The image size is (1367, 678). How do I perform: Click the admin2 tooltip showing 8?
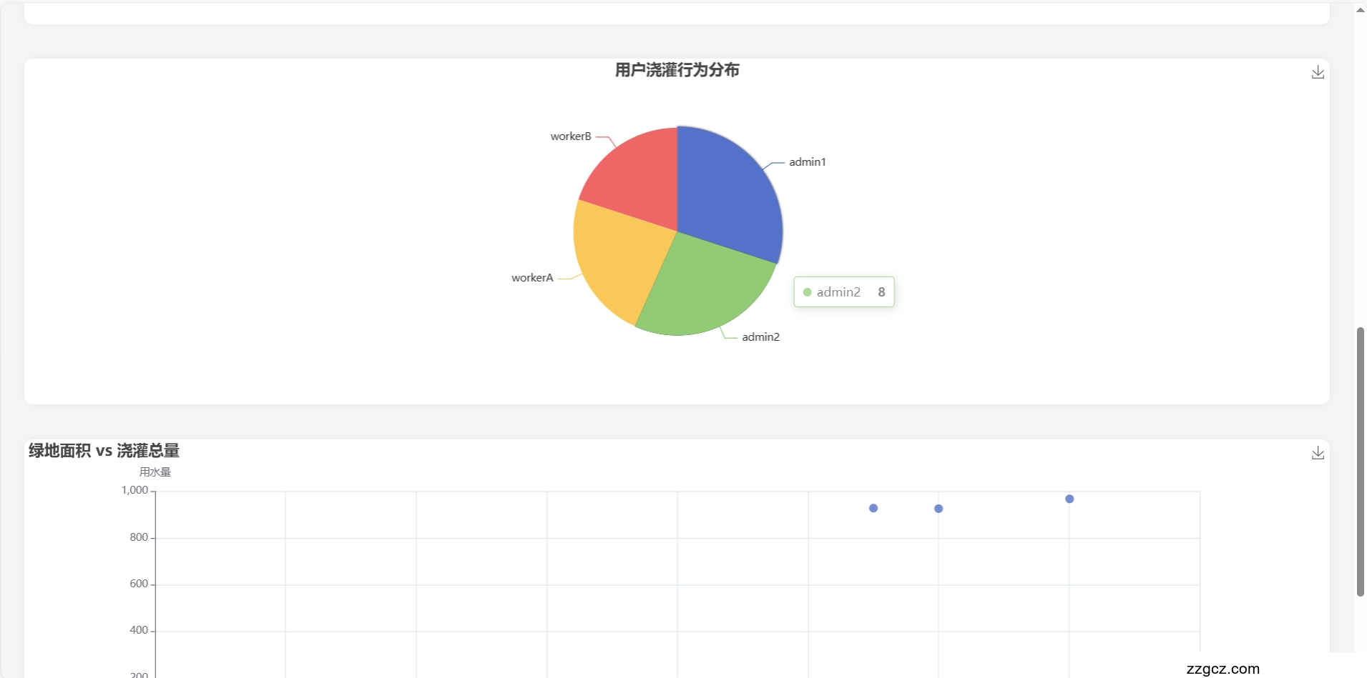(x=844, y=292)
